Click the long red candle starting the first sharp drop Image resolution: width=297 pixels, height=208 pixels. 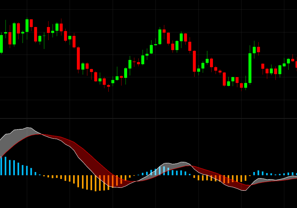[78, 58]
